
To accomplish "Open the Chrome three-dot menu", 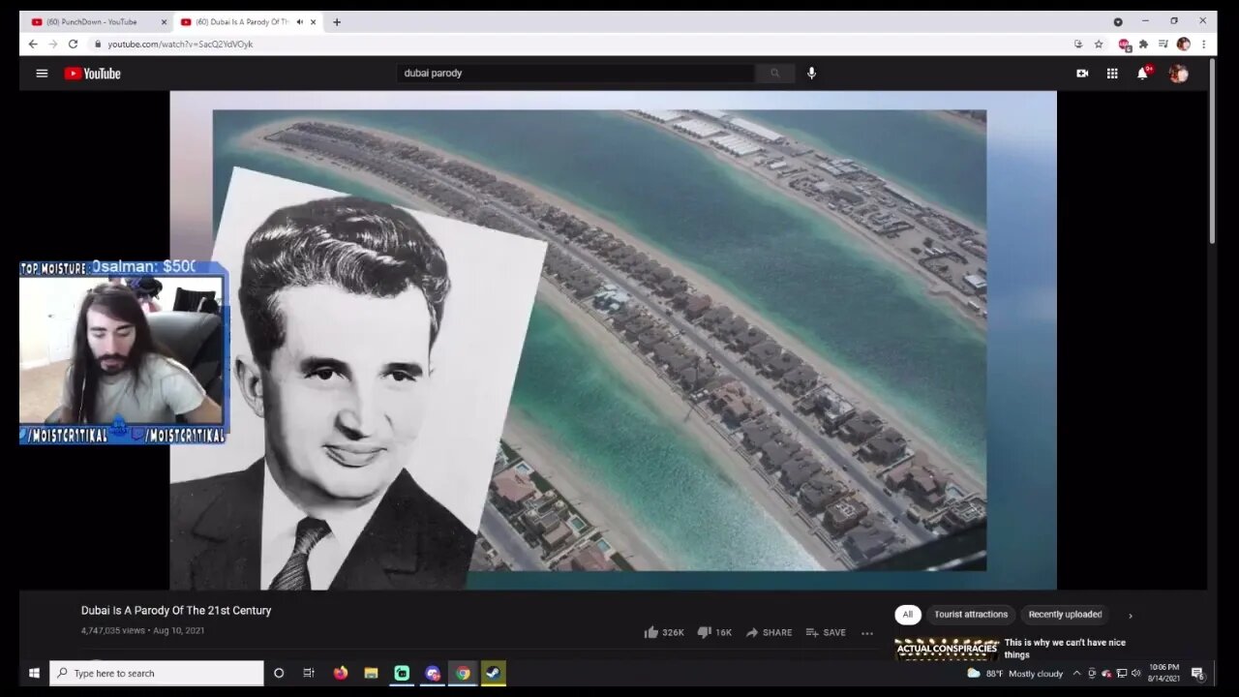I will coord(1203,44).
